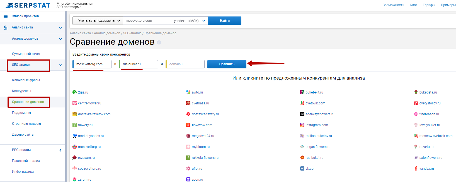Click the cvetystolicy.ru favicon
This screenshot has height=182, width=456.
[x=416, y=103]
